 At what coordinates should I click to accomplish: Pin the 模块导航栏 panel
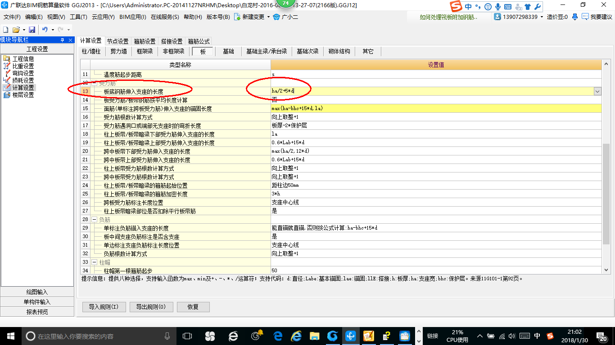click(62, 40)
